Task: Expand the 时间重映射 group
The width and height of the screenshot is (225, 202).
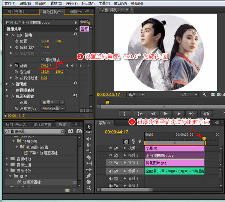Action: (7, 90)
